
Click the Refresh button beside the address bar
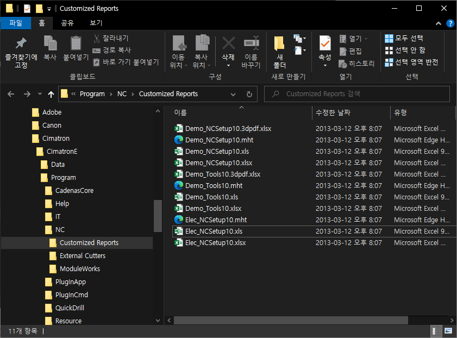[x=249, y=94]
